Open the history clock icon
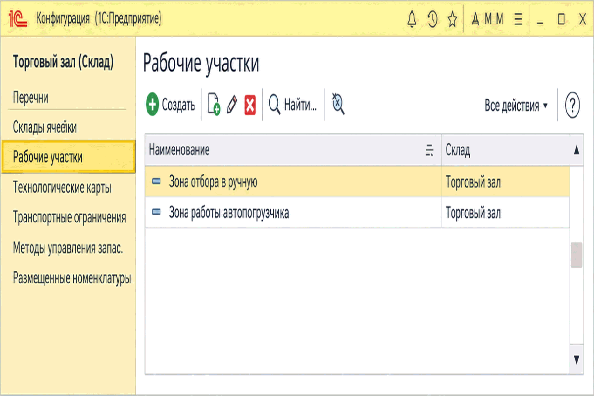Image resolution: width=594 pixels, height=396 pixels. click(x=433, y=19)
